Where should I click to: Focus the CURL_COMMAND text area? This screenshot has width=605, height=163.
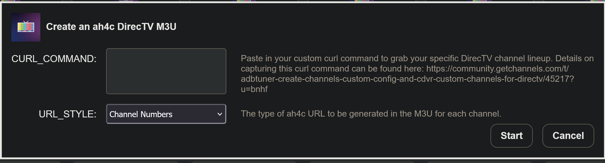coord(166,71)
